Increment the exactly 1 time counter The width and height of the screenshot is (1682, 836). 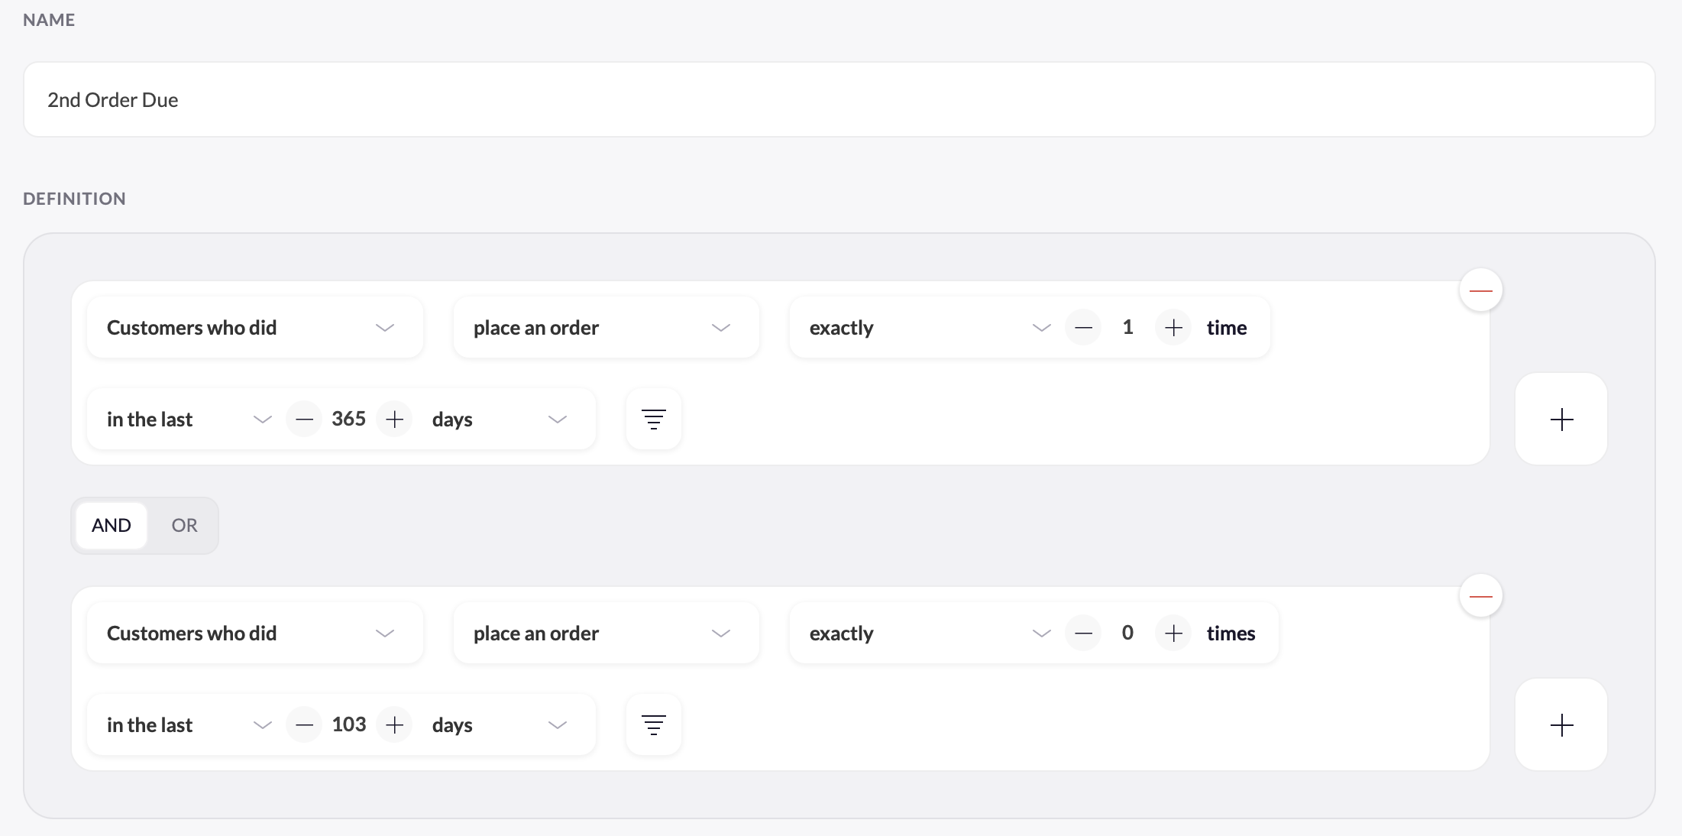coord(1173,327)
